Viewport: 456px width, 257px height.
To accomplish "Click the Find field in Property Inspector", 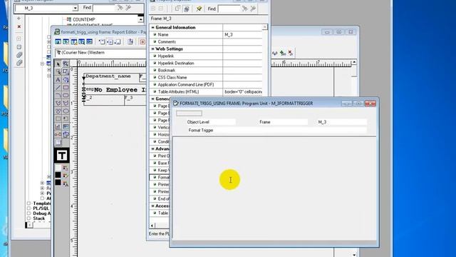I will [229, 9].
